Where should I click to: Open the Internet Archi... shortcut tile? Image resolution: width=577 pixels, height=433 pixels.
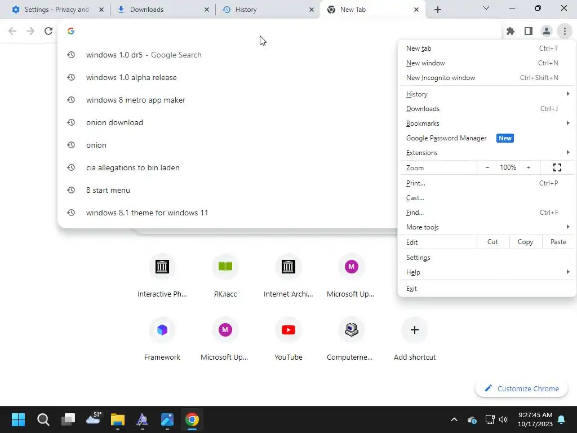pos(288,275)
